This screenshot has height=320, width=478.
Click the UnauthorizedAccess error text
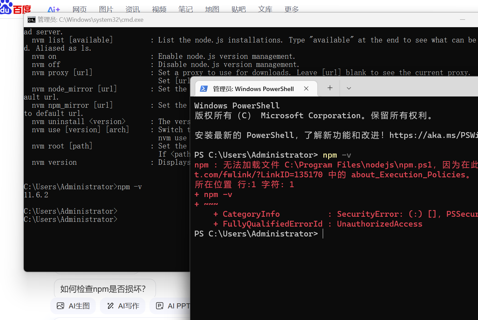(x=380, y=224)
